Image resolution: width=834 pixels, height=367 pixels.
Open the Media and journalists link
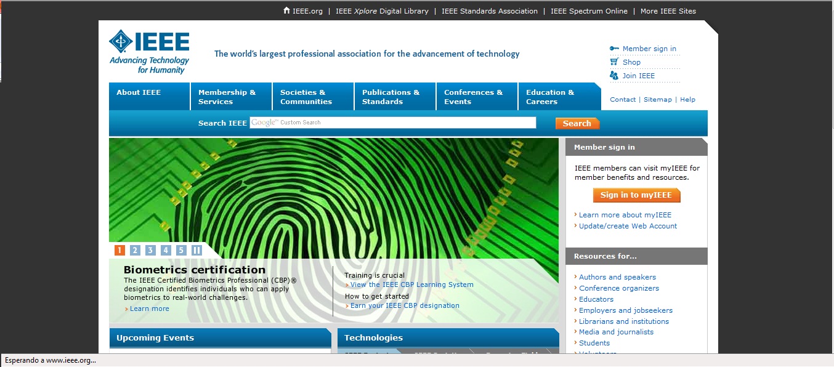coord(616,332)
